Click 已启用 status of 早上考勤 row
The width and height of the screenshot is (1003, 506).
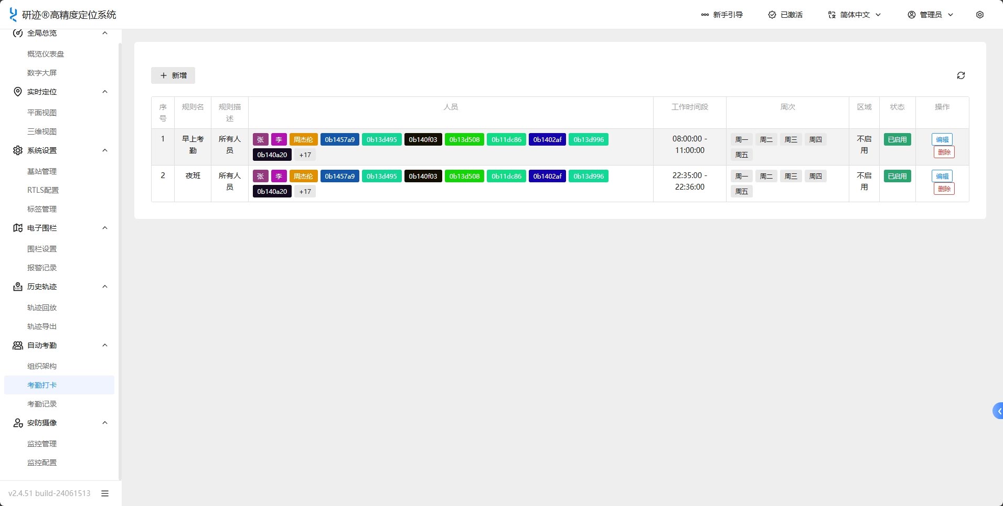pos(897,139)
